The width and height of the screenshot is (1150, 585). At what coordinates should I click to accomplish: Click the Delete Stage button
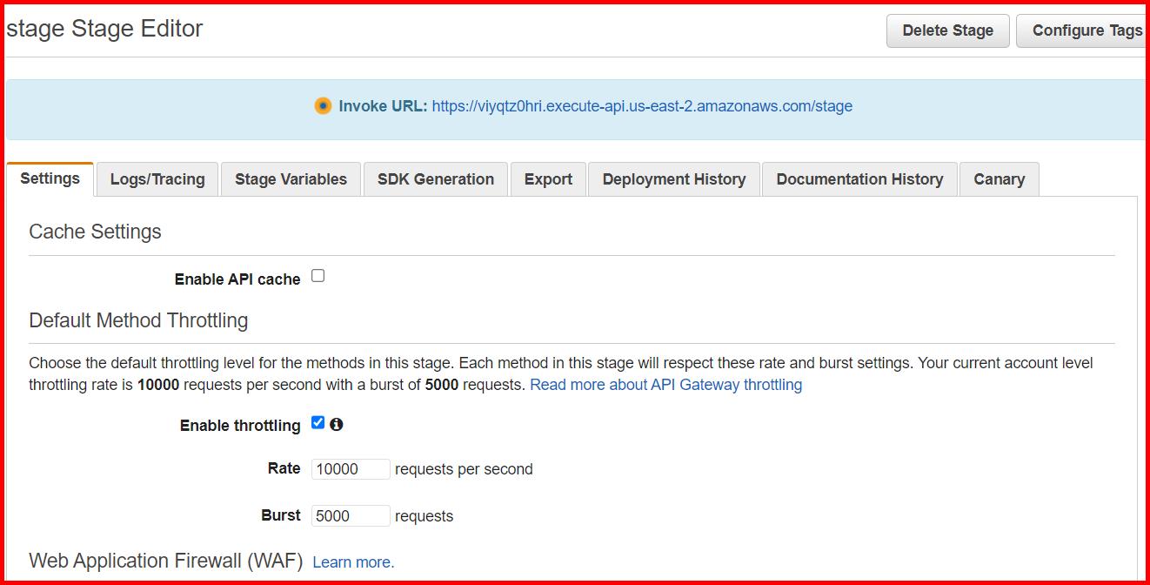947,30
